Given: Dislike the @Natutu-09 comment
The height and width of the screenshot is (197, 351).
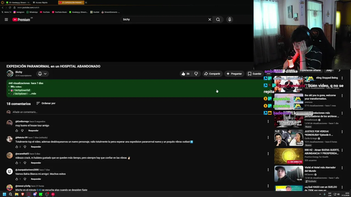Looking at the screenshot, I should tap(25, 147).
